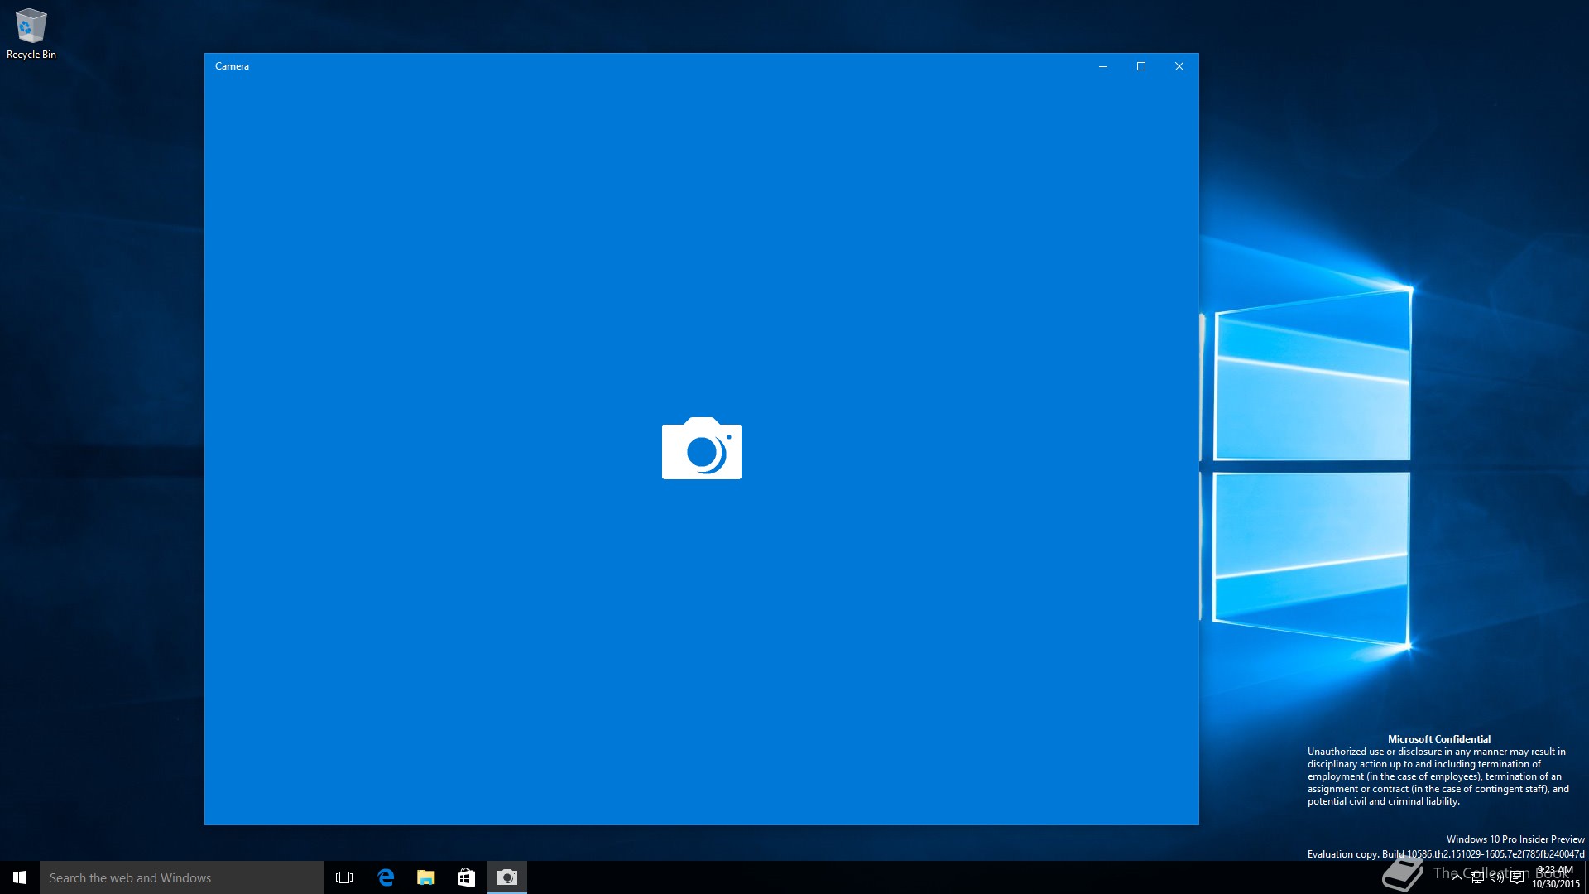Click the Camera title bar text
This screenshot has height=894, width=1589.
[x=232, y=66]
